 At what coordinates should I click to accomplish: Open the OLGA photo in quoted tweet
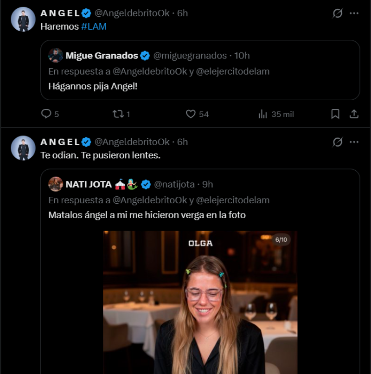click(200, 302)
